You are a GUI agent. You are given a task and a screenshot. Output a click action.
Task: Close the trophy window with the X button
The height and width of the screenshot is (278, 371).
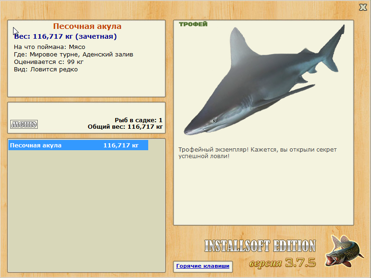pyautogui.click(x=363, y=7)
